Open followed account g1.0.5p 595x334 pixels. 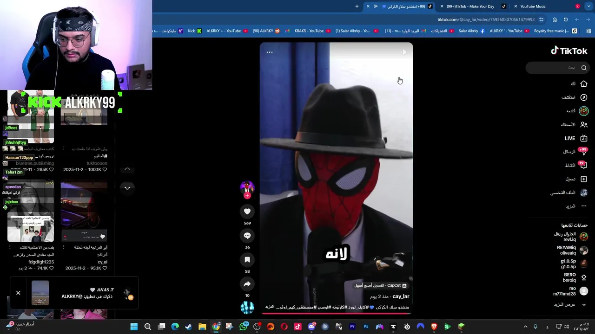pos(574,264)
